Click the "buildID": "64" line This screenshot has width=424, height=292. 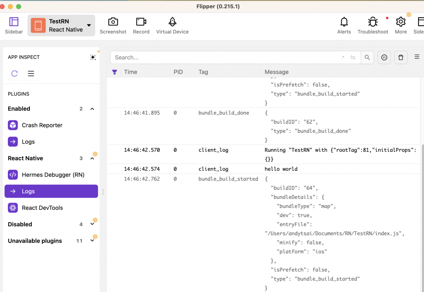pyautogui.click(x=294, y=188)
